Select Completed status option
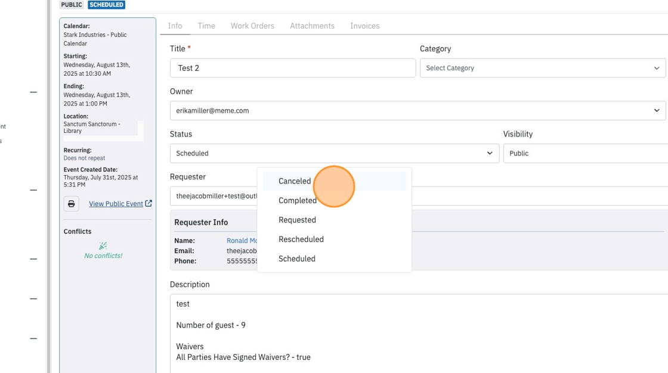Image resolution: width=668 pixels, height=373 pixels. pyautogui.click(x=335, y=201)
